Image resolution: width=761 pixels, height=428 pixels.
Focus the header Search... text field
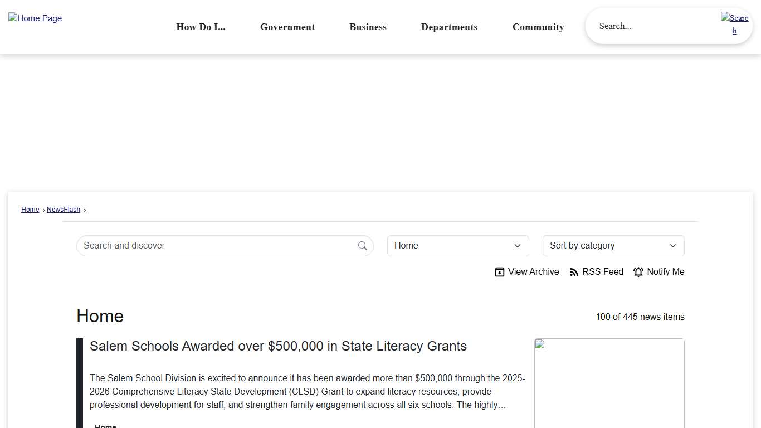point(652,26)
